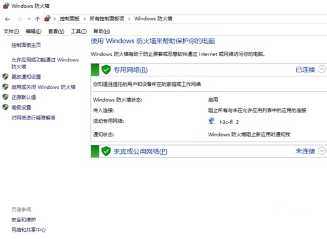Expand chevron after 所有控制面板项 breadcrumb
Screen dimensions: 327x239
[x=129, y=19]
